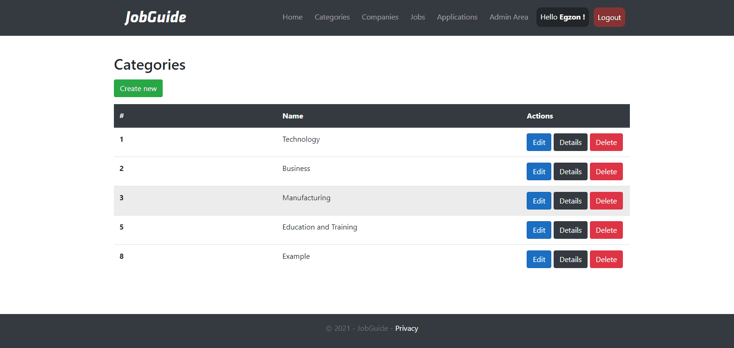The image size is (734, 348).
Task: Delete the Example category
Action: click(606, 259)
